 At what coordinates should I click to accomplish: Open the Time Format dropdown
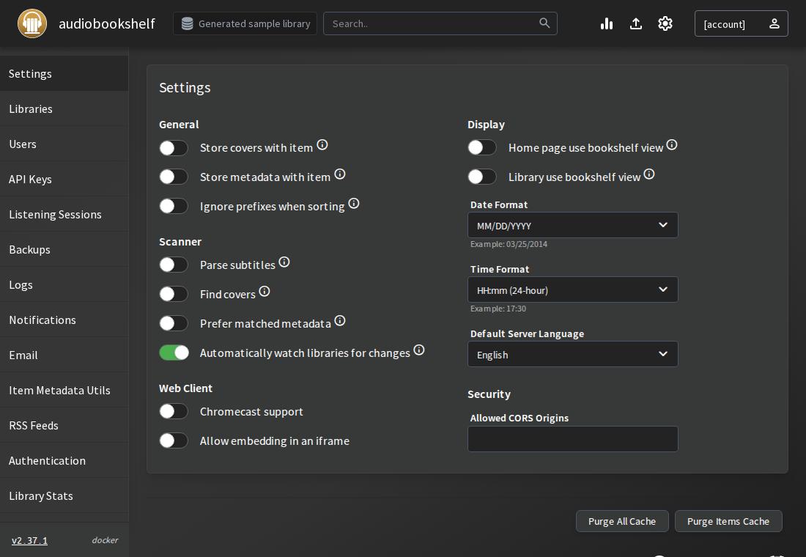(573, 290)
